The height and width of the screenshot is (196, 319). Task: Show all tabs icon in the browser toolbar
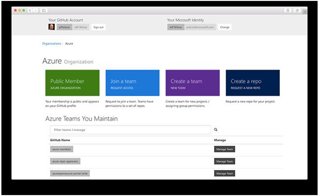[x=297, y=10]
